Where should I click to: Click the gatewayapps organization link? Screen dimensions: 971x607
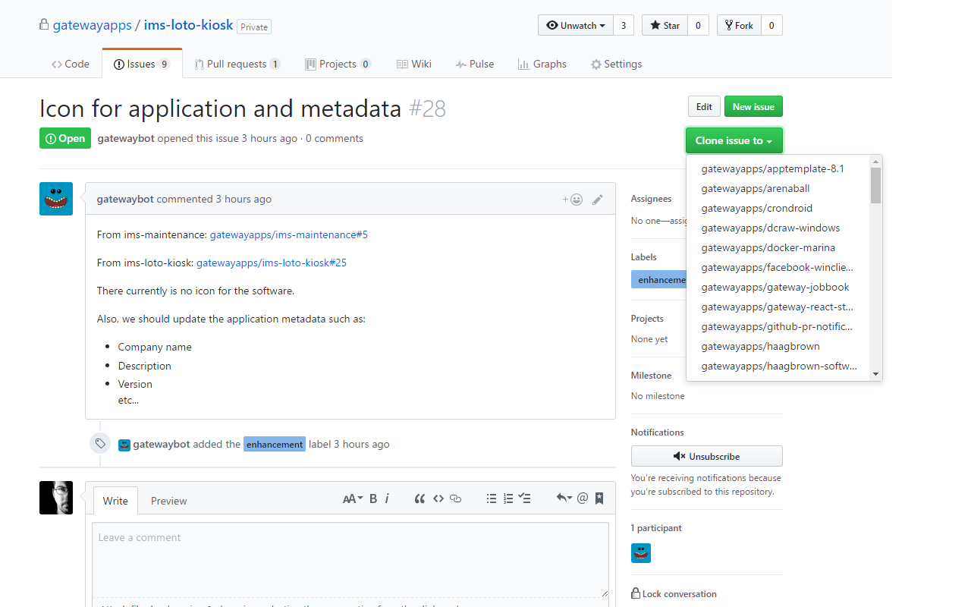(x=92, y=25)
